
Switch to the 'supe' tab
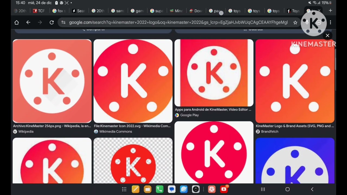coord(156,11)
